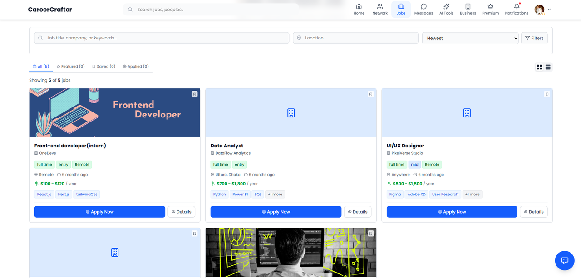Click the Location input field

(x=355, y=38)
